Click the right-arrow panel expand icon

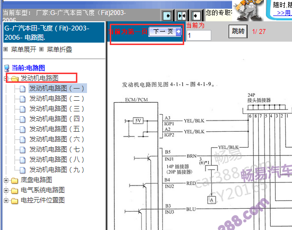click(x=167, y=15)
